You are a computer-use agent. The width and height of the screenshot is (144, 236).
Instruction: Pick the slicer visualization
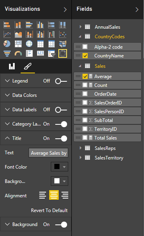point(52,53)
